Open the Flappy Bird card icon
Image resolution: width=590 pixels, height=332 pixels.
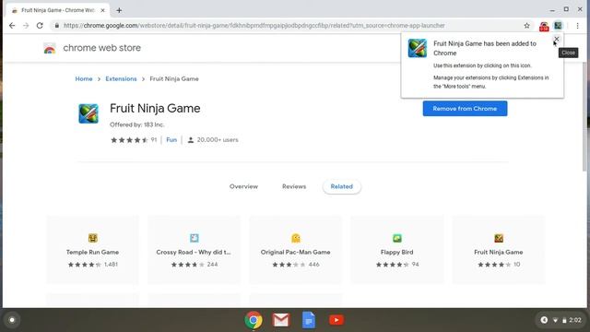tap(397, 238)
